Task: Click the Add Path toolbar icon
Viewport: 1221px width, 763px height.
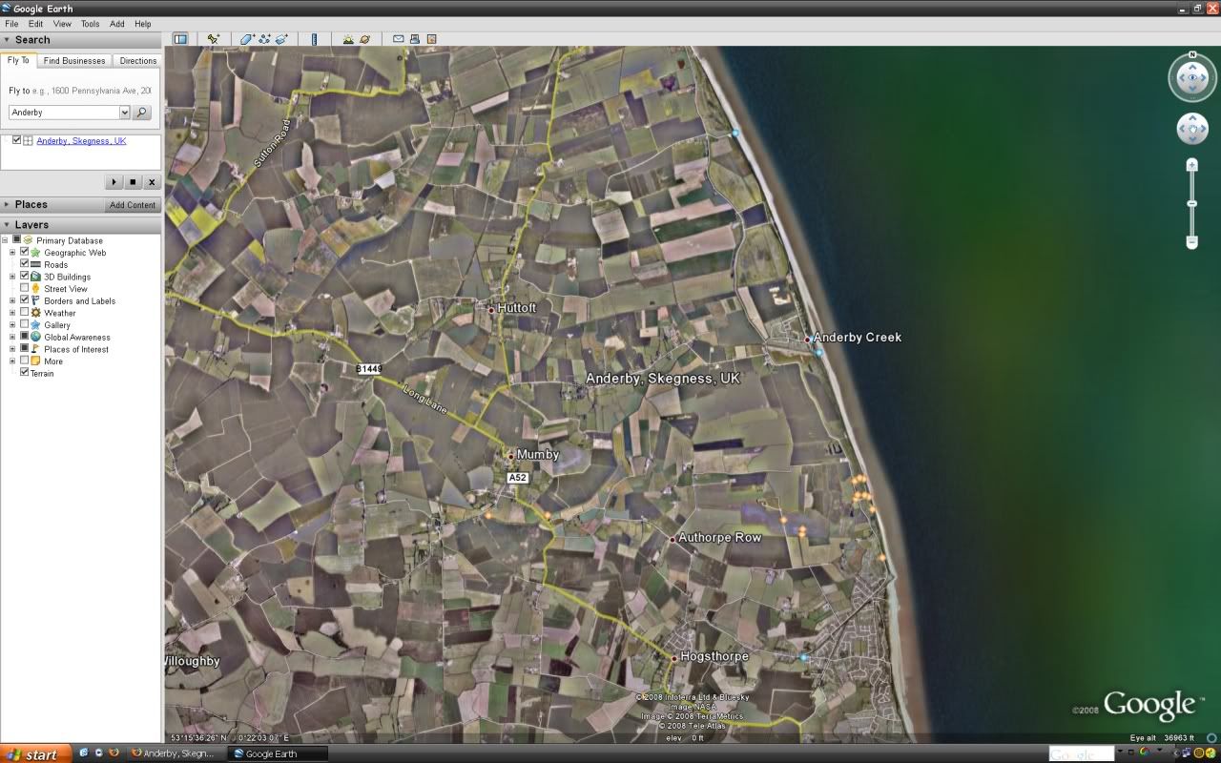Action: [x=264, y=39]
